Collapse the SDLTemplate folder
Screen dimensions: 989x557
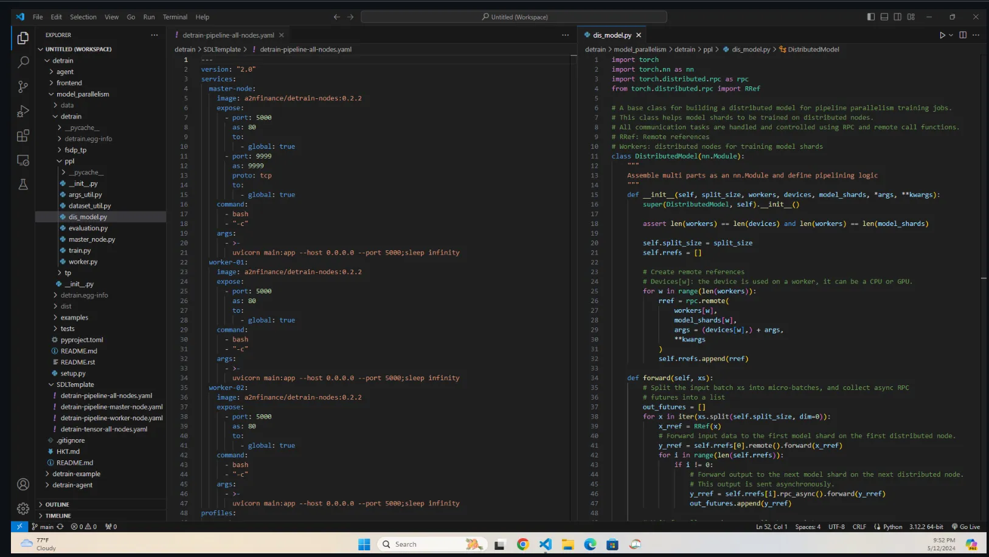[75, 384]
